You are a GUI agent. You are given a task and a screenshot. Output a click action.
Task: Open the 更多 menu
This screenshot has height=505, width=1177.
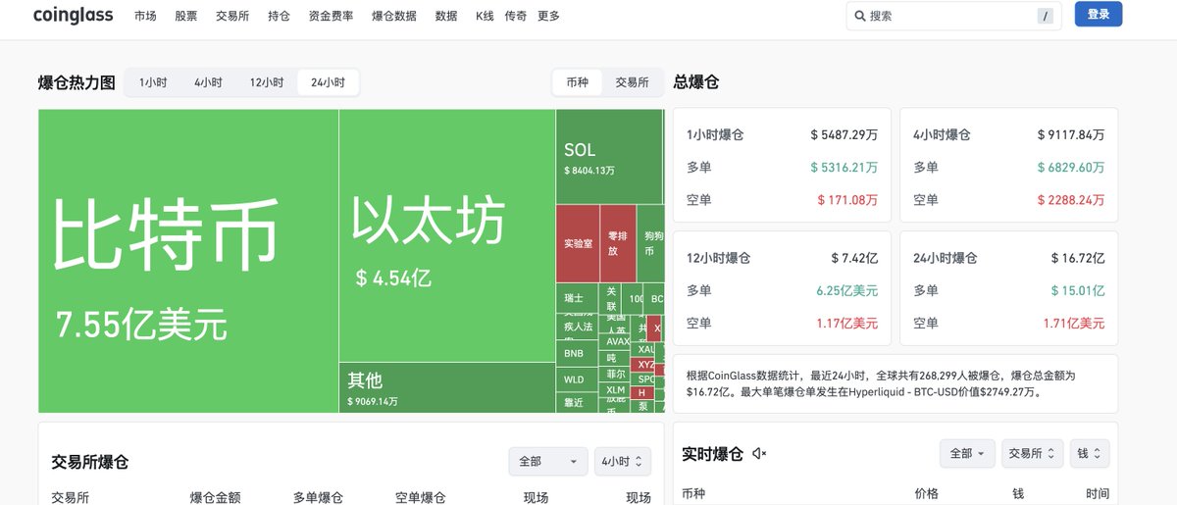(x=548, y=16)
